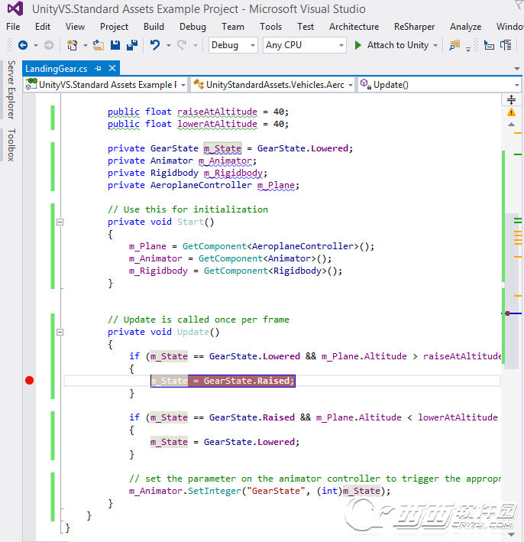This screenshot has width=524, height=542.
Task: Open the Debug menu
Action: [x=192, y=27]
